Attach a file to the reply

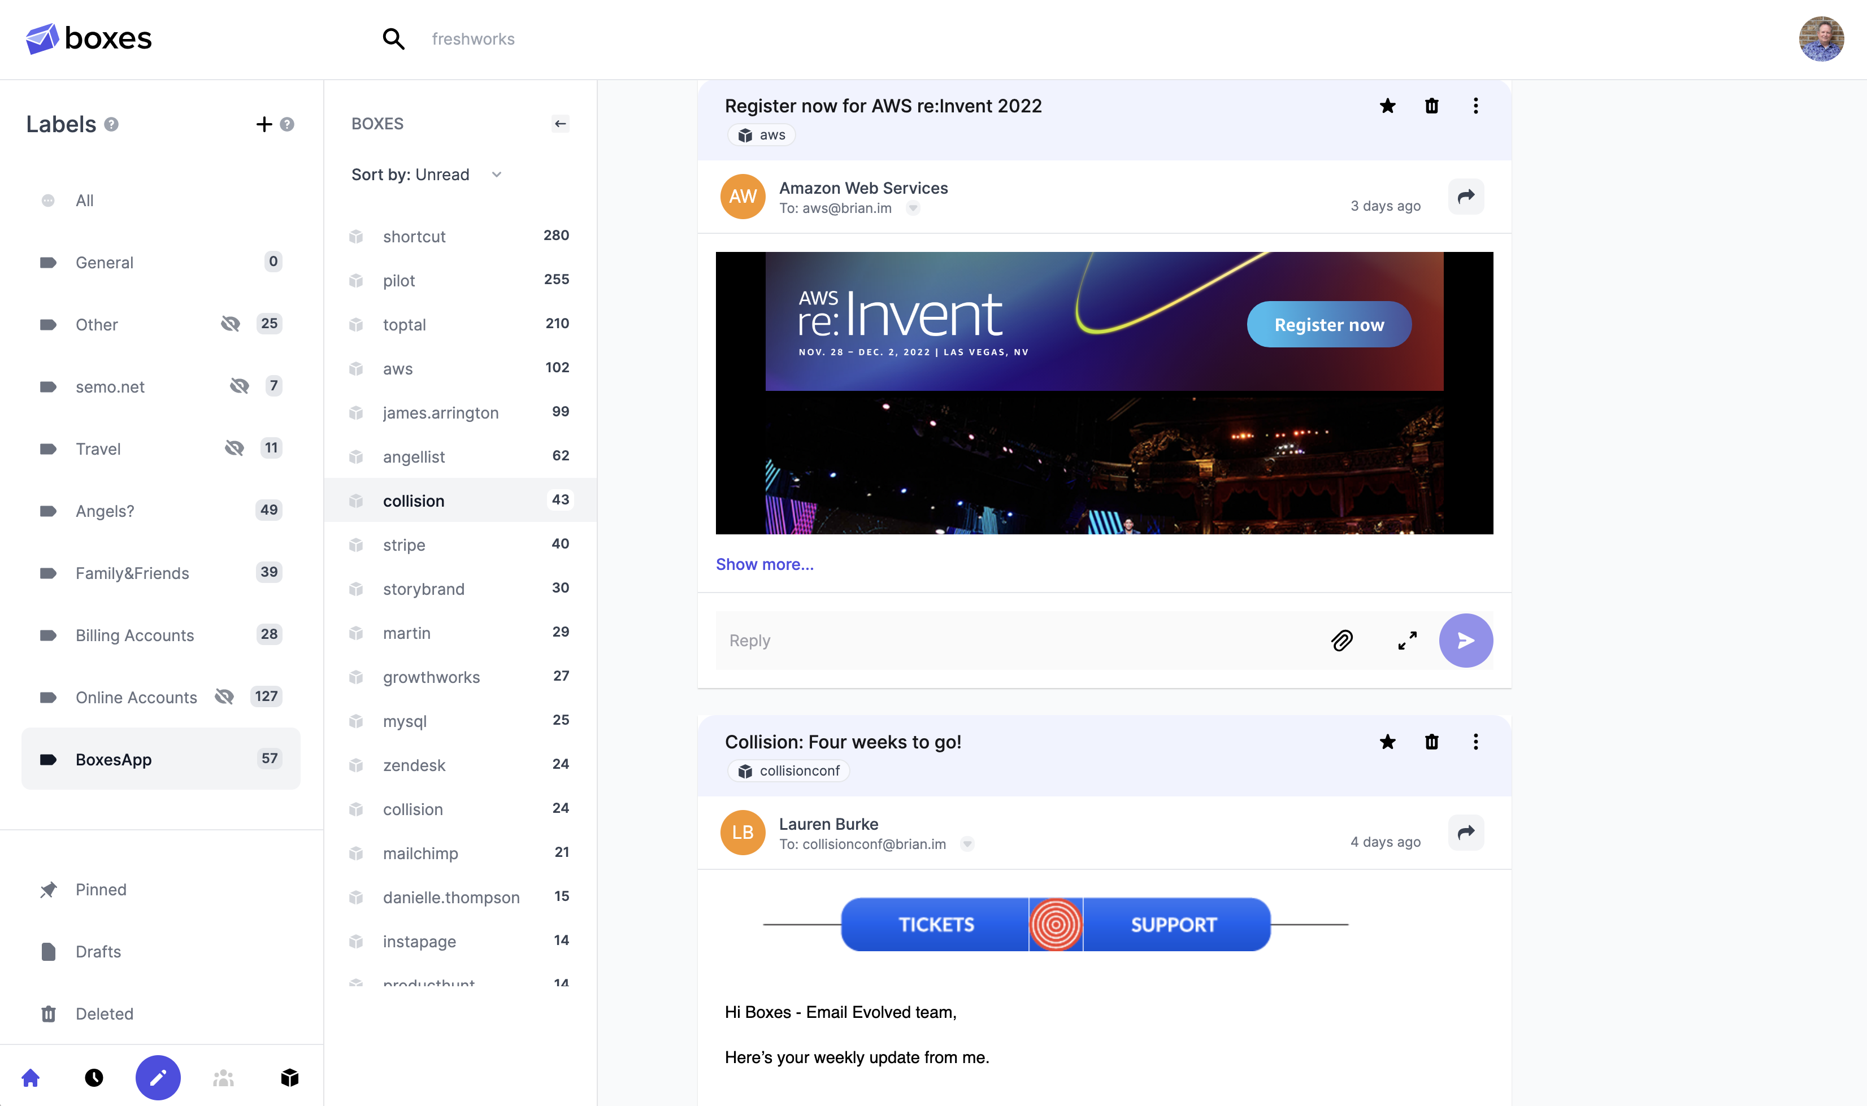1342,641
